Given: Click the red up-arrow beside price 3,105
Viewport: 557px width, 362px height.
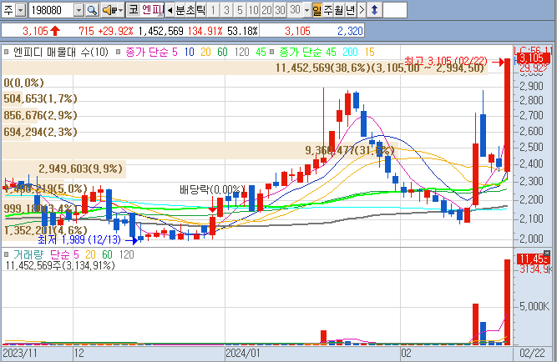Looking at the screenshot, I should coord(55,31).
